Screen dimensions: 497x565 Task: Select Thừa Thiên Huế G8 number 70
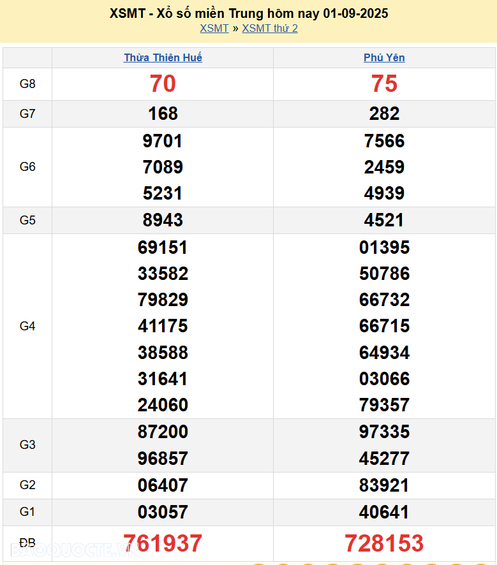coord(163,84)
